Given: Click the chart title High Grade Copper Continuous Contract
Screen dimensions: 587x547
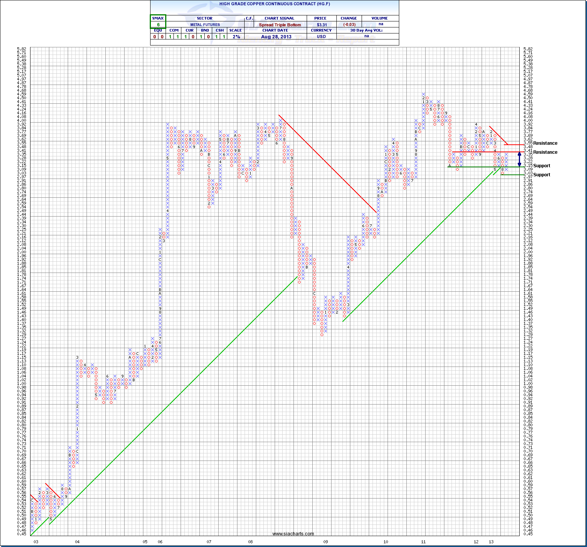Looking at the screenshot, I should 275,4.
